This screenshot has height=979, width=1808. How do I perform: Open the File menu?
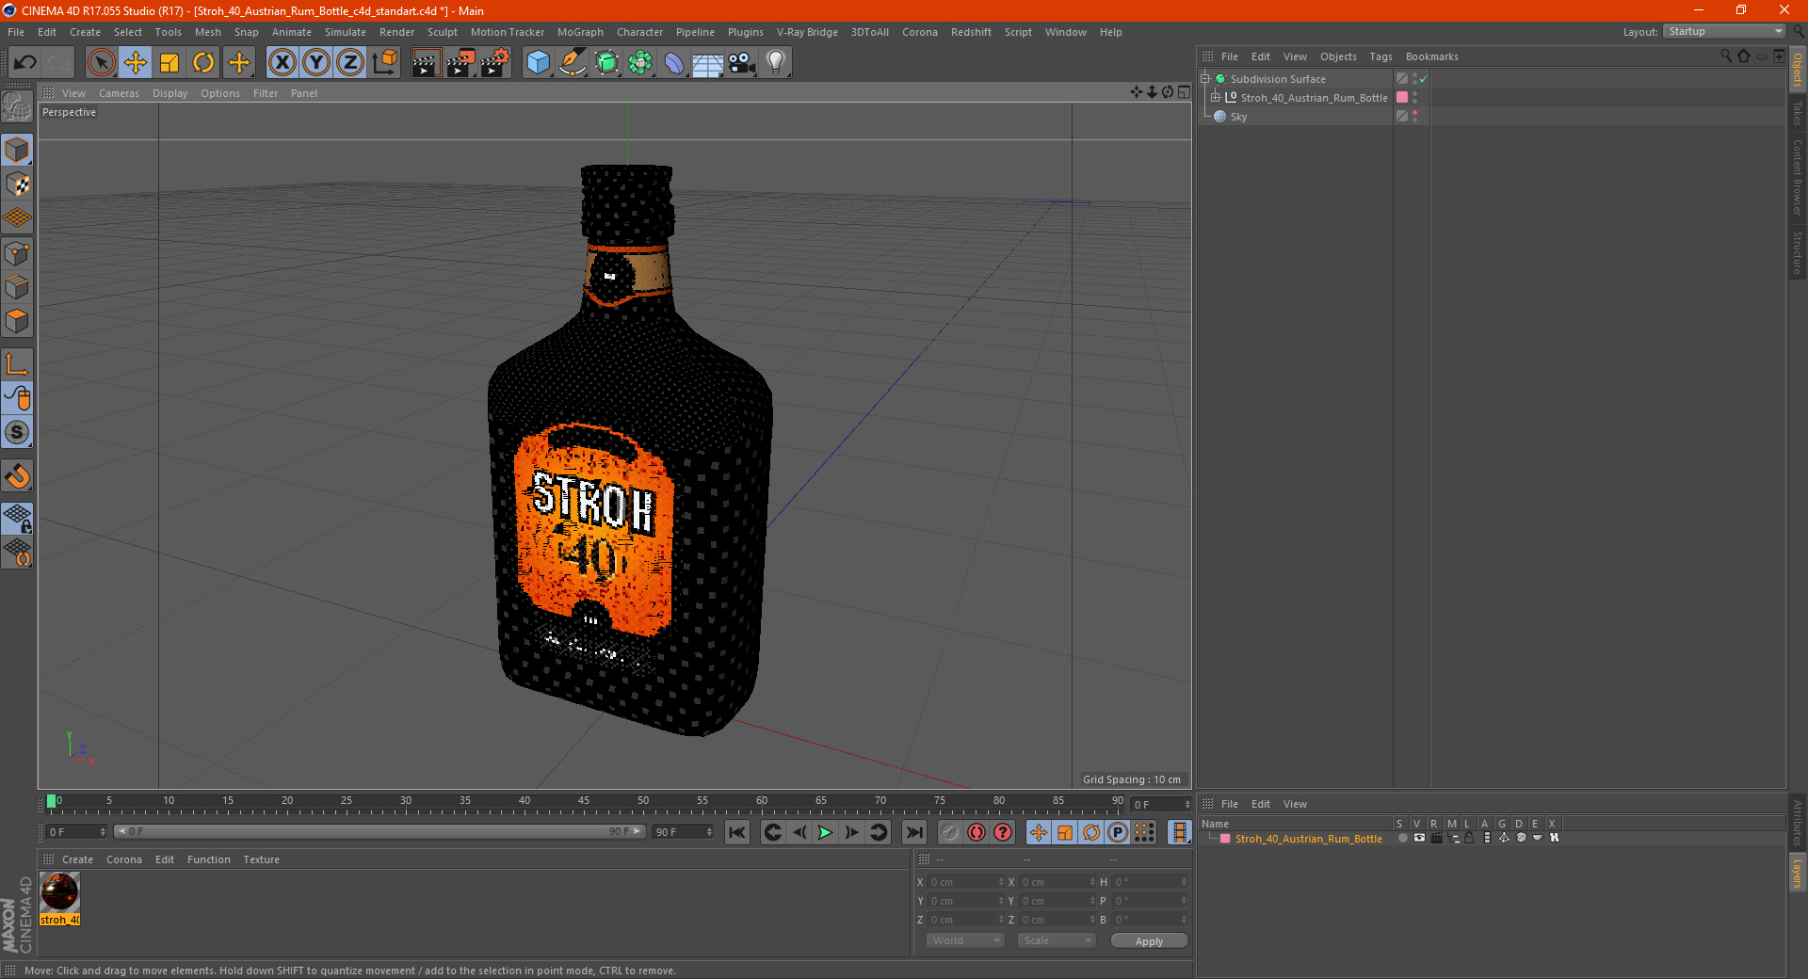tap(16, 32)
